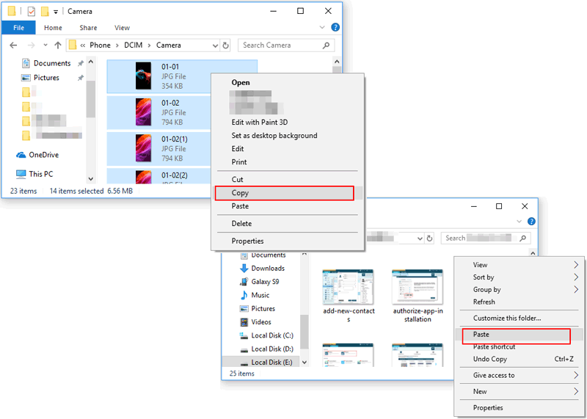The image size is (587, 419).
Task: Click the 01-01 image thumbnail
Action: tap(143, 76)
